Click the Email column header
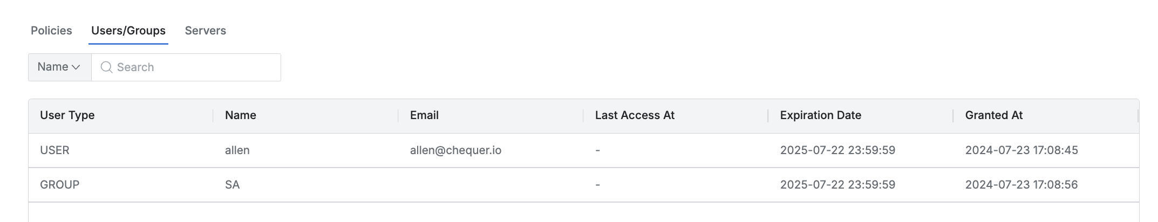 pyautogui.click(x=424, y=115)
